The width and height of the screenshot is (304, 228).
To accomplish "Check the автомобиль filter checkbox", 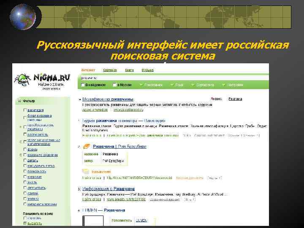I will (x=25, y=187).
